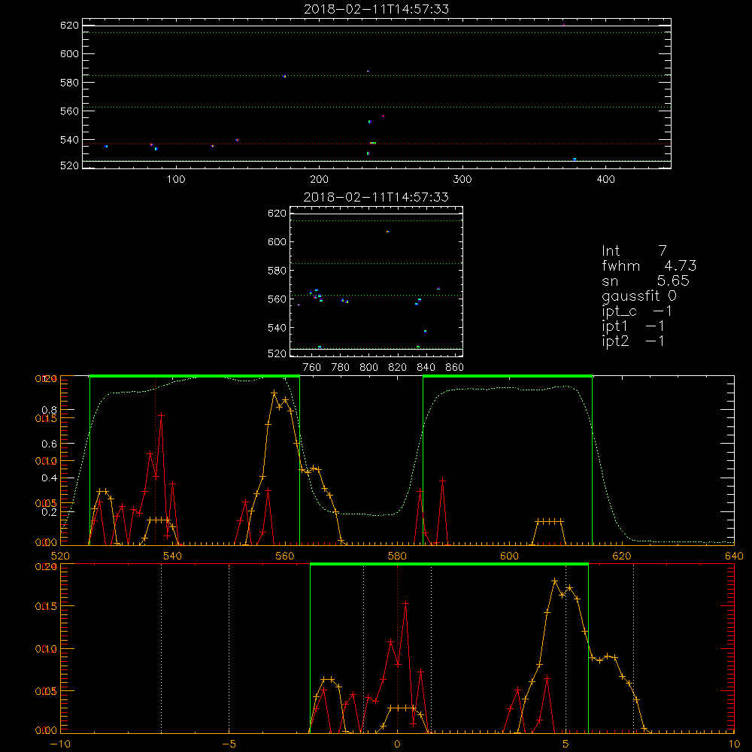Click x-axis label 780 on middle plot
752x752 pixels.
341,368
